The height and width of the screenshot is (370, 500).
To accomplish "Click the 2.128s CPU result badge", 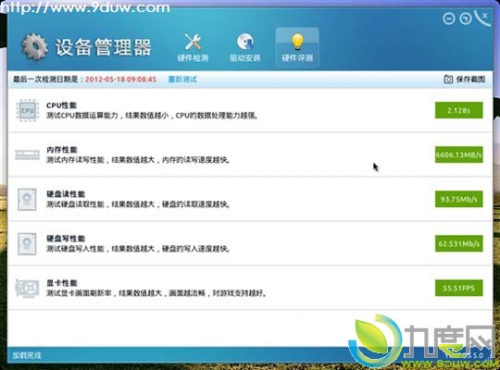I will pos(458,110).
